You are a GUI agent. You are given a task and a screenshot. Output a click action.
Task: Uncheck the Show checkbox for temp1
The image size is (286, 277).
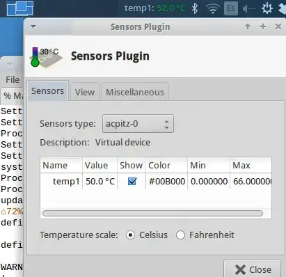coord(132,181)
